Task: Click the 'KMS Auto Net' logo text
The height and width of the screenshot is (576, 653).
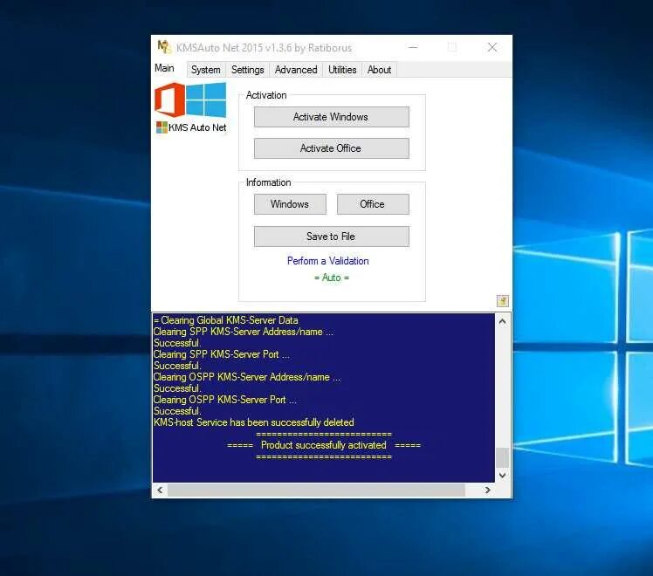Action: click(197, 127)
